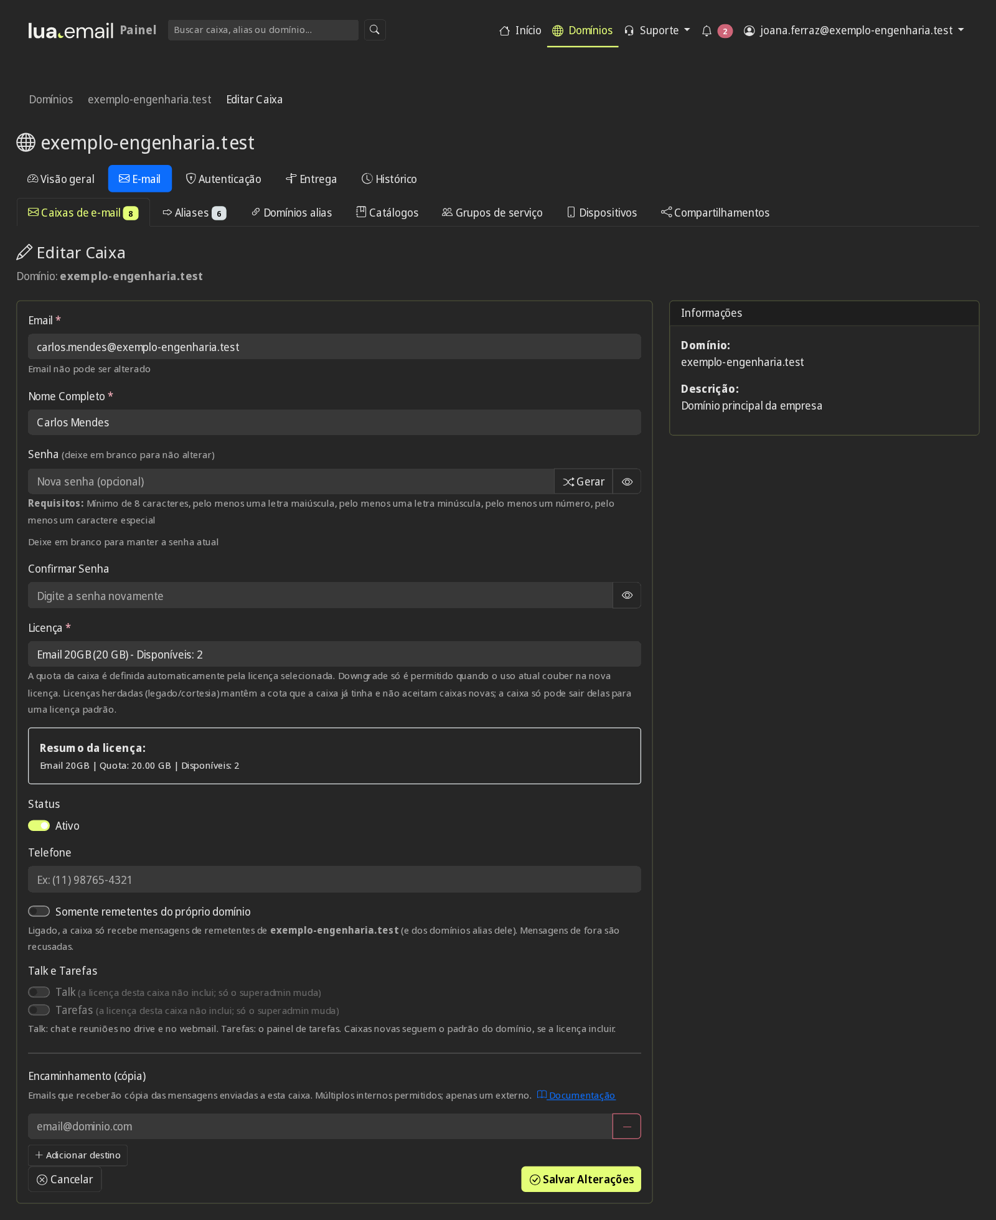Focus the Telefone input field

click(334, 880)
